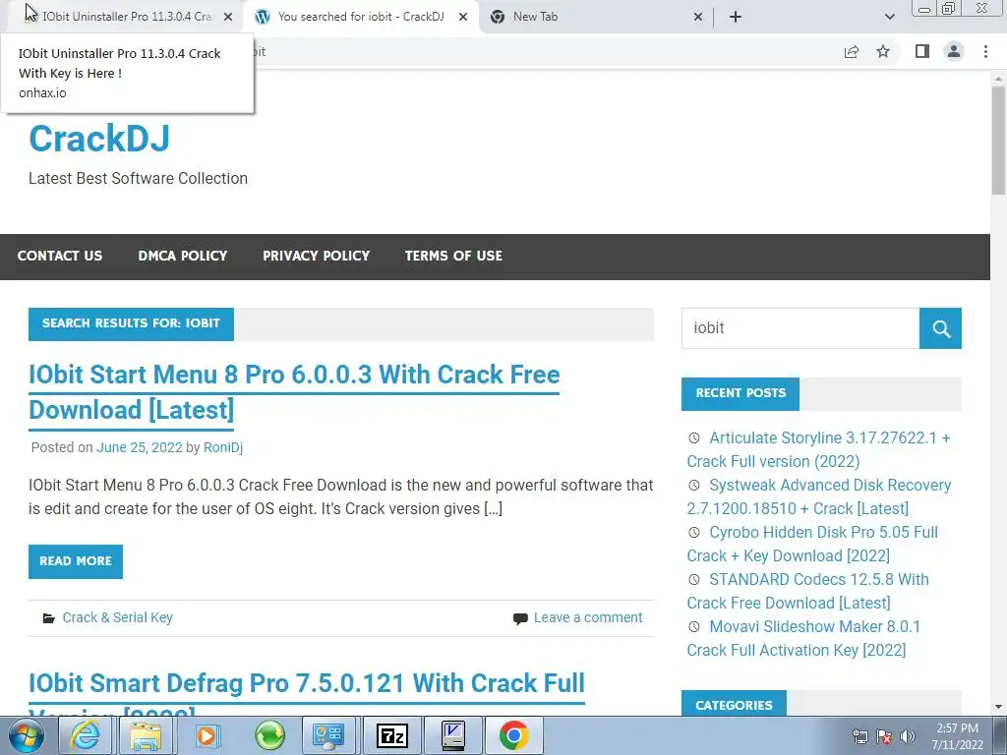
Task: Open network tray icon
Action: point(859,736)
